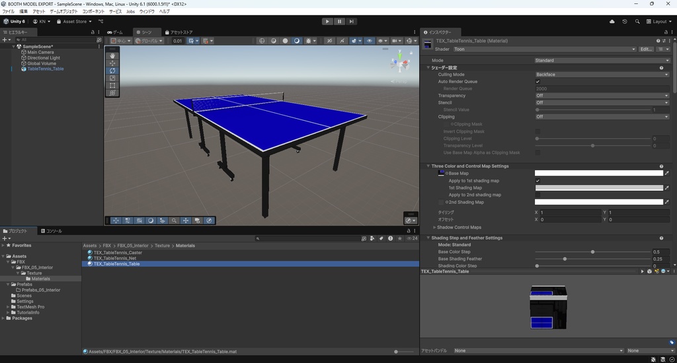Screen dimensions: 677x363
Task: Click the Unity 6 version button
Action: click(x=15, y=21)
